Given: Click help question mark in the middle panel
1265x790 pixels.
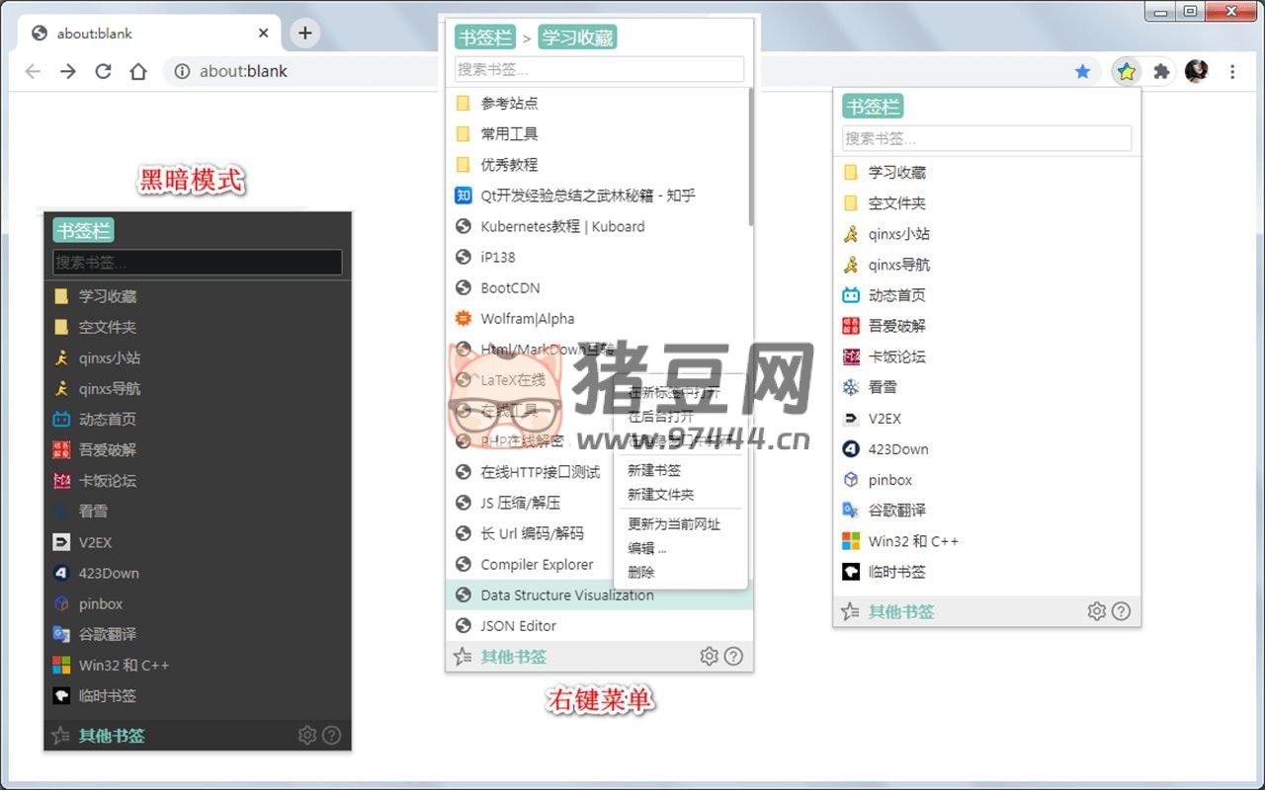Looking at the screenshot, I should click(x=733, y=656).
